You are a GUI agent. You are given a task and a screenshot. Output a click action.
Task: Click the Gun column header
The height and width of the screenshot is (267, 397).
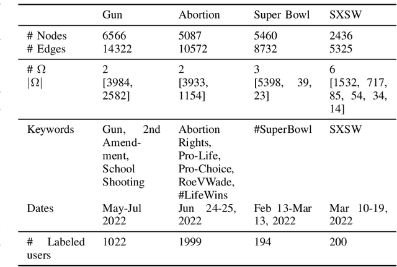click(x=112, y=14)
